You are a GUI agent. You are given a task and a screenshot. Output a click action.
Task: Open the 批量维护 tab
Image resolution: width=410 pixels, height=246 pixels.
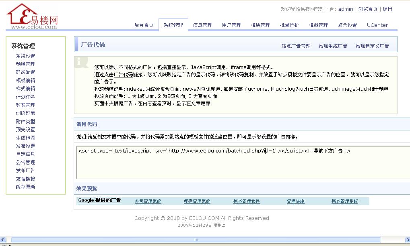(289, 25)
